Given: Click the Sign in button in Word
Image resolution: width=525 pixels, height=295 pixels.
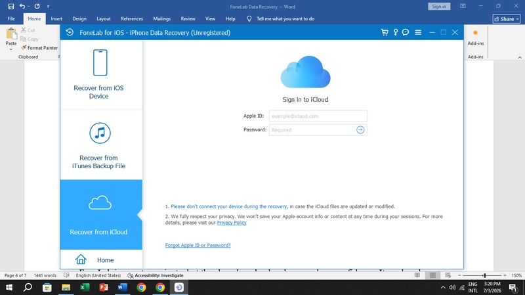Looking at the screenshot, I should click(439, 7).
